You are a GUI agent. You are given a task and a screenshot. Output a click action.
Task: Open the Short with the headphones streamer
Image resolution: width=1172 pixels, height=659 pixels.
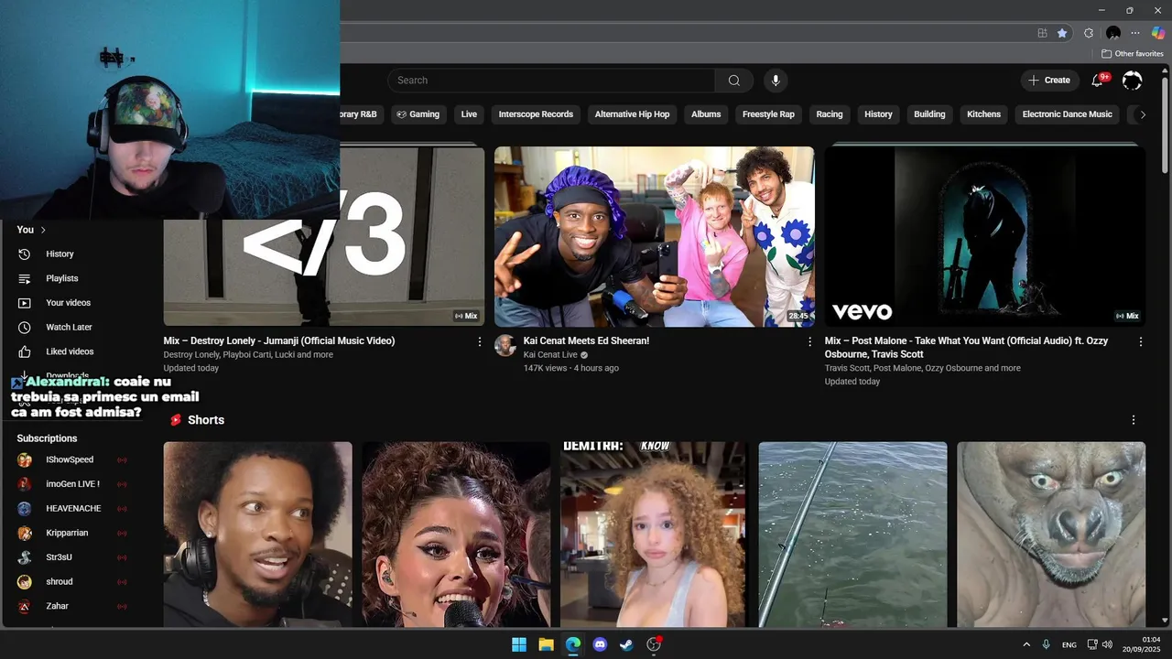[257, 535]
